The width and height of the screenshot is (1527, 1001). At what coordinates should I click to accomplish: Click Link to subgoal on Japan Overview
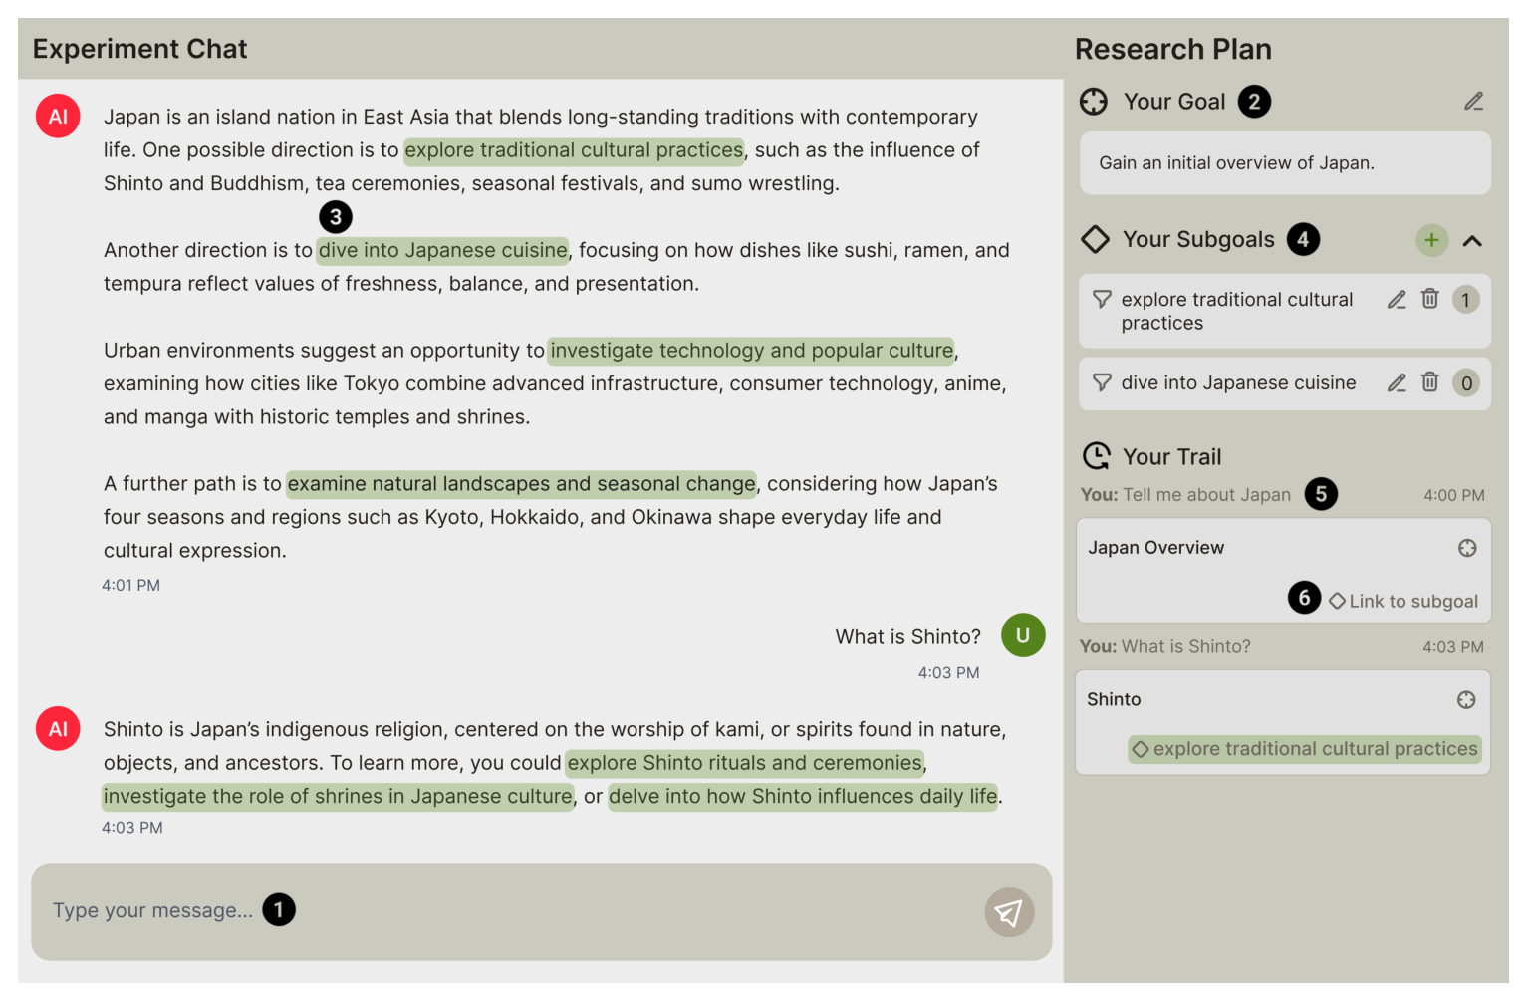click(x=1403, y=601)
